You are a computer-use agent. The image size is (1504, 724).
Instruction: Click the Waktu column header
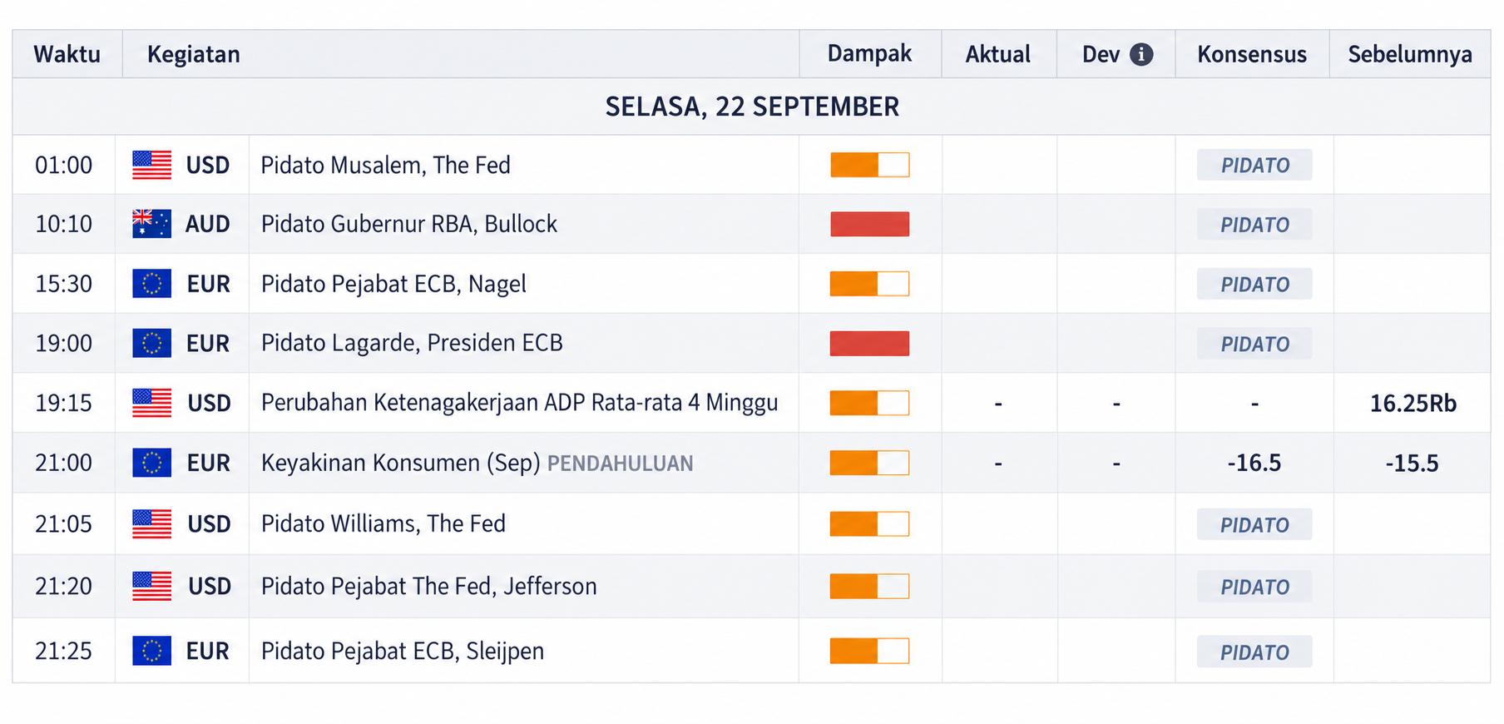point(67,55)
